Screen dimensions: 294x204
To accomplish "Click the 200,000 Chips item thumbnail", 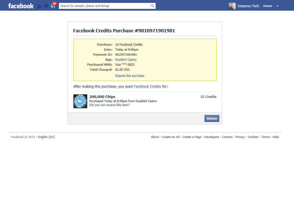I will pyautogui.click(x=80, y=101).
